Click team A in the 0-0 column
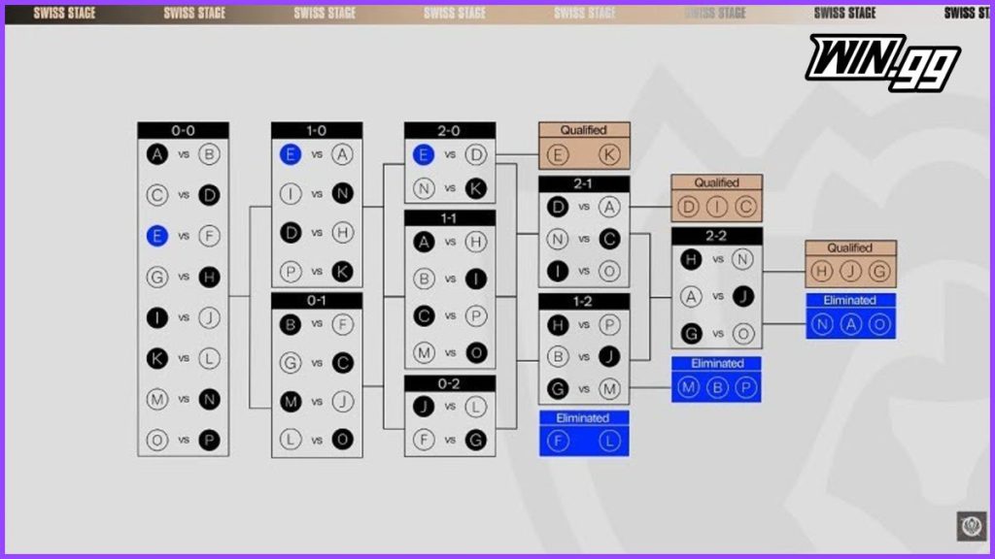This screenshot has height=559, width=995. (156, 154)
